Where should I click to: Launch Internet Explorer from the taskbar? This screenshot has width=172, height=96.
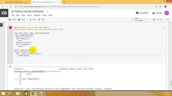[x=10, y=94]
